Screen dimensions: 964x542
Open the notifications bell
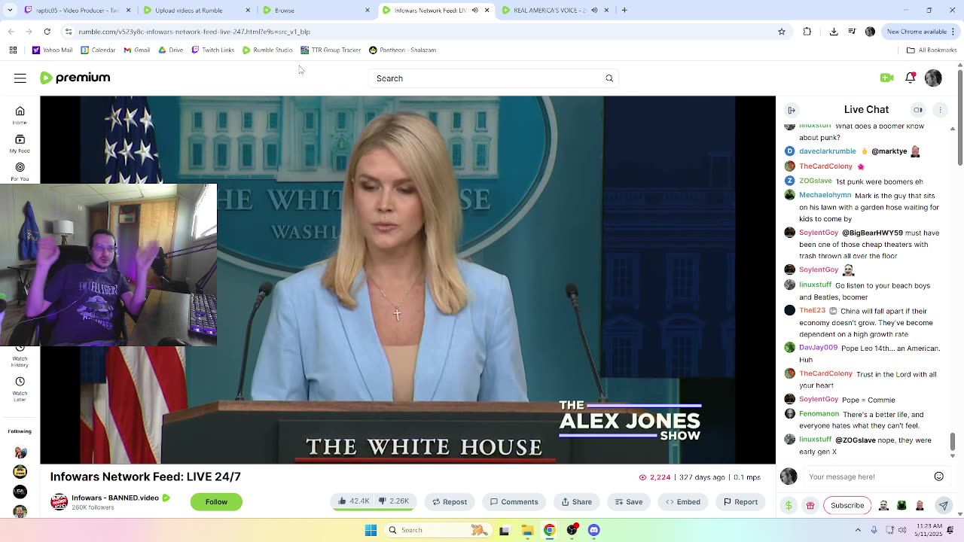point(911,78)
